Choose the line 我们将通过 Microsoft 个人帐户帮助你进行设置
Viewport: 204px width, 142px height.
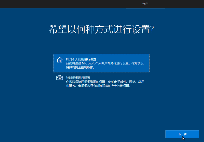point(97,63)
